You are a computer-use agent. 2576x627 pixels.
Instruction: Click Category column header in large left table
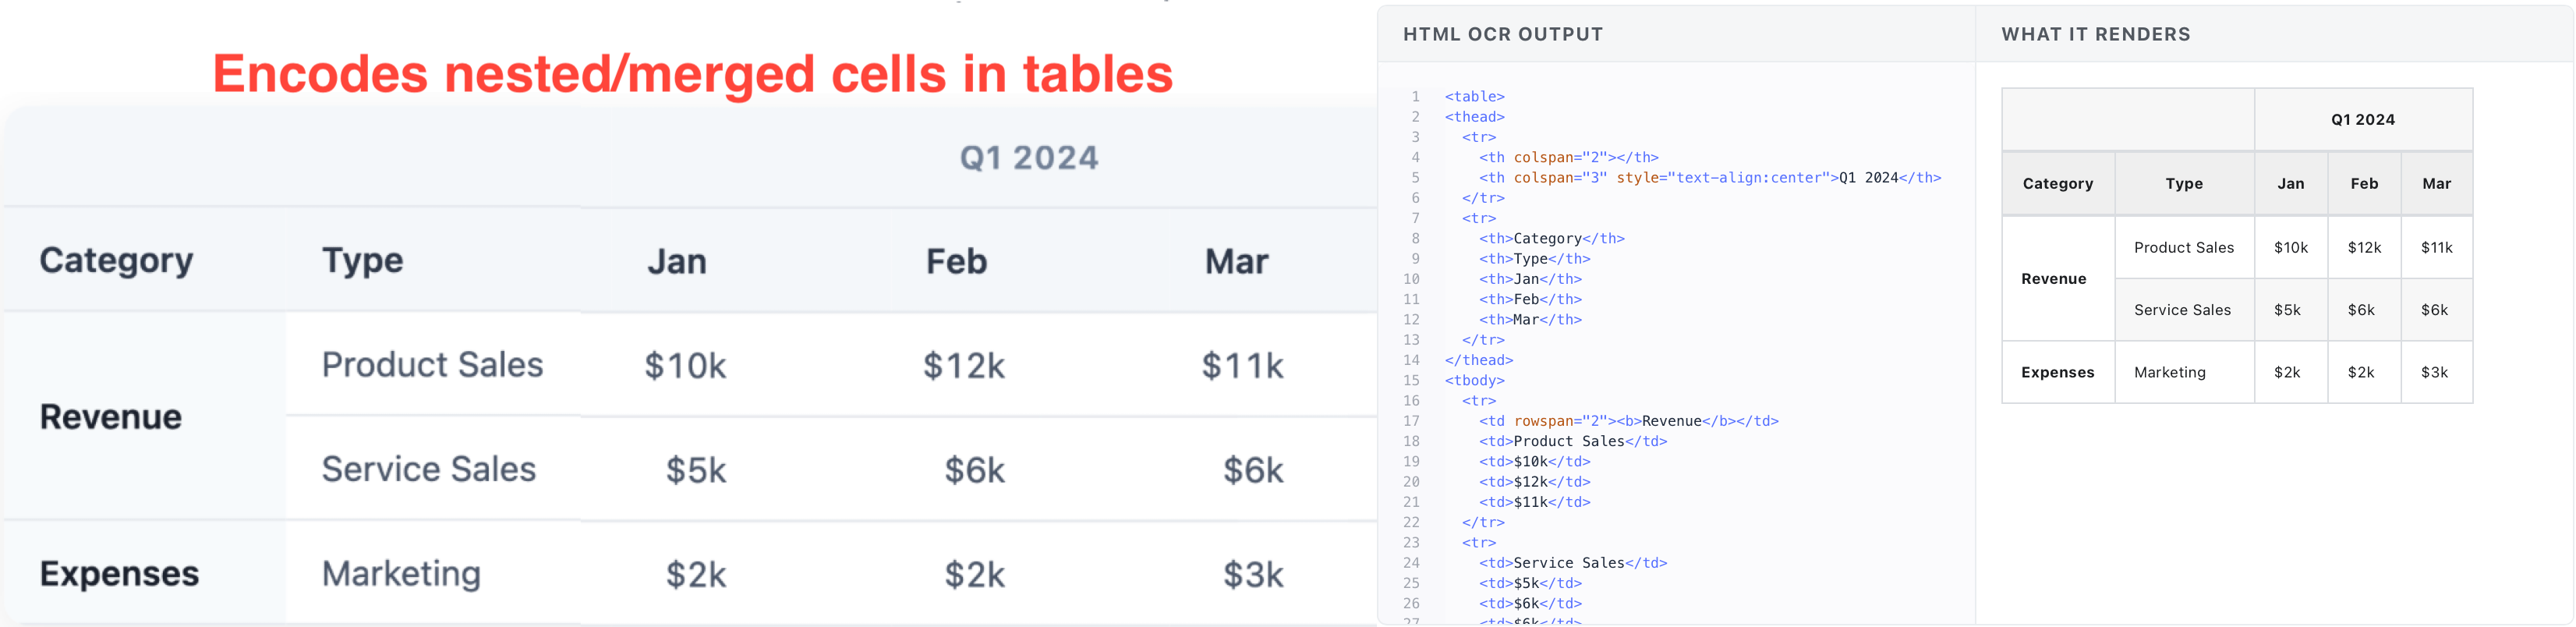[116, 261]
